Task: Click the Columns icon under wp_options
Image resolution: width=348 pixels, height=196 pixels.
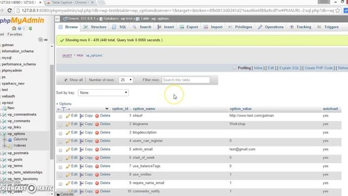Action: (10, 140)
